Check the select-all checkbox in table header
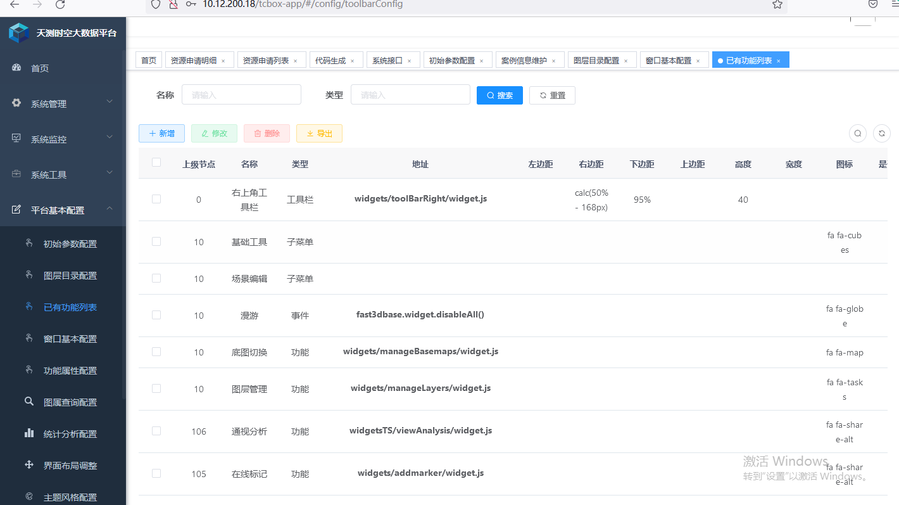The width and height of the screenshot is (899, 505). pos(156,162)
